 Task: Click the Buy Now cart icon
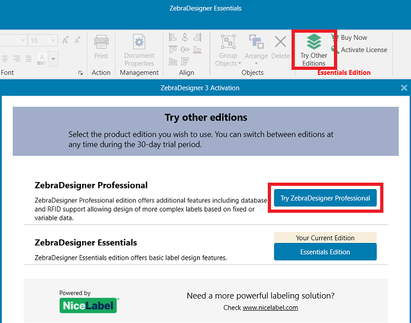coord(335,38)
